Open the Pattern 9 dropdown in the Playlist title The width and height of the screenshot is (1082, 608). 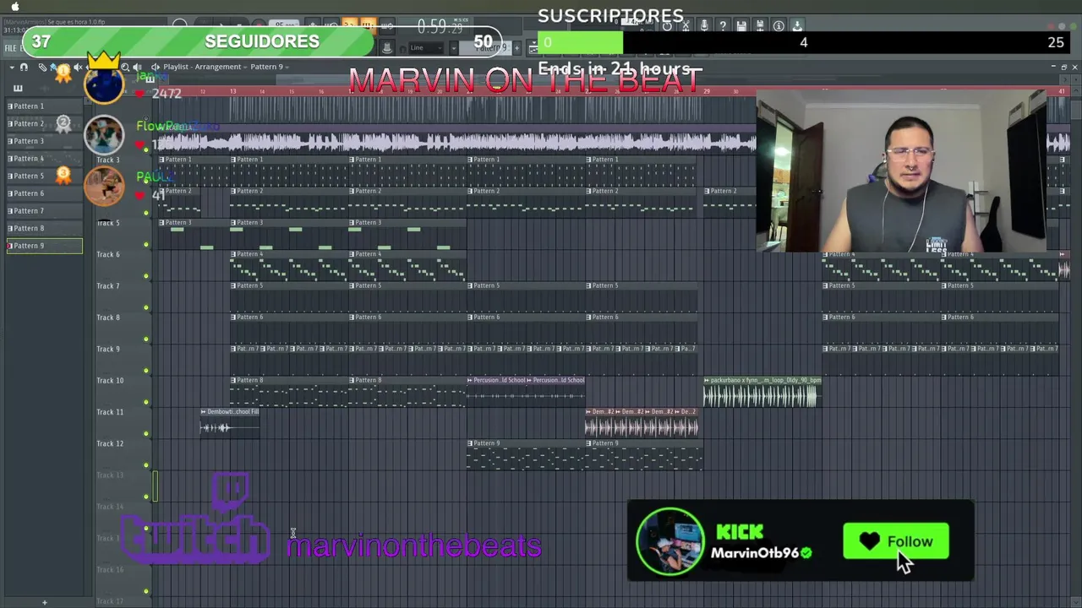click(270, 67)
